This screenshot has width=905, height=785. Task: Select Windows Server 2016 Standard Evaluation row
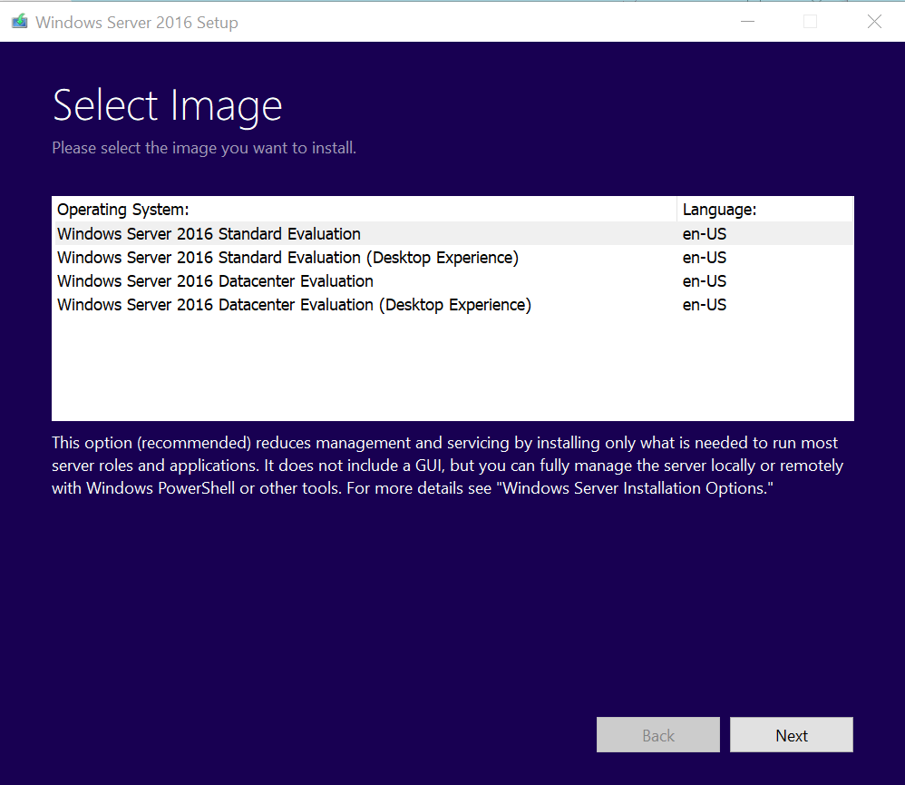tap(452, 233)
